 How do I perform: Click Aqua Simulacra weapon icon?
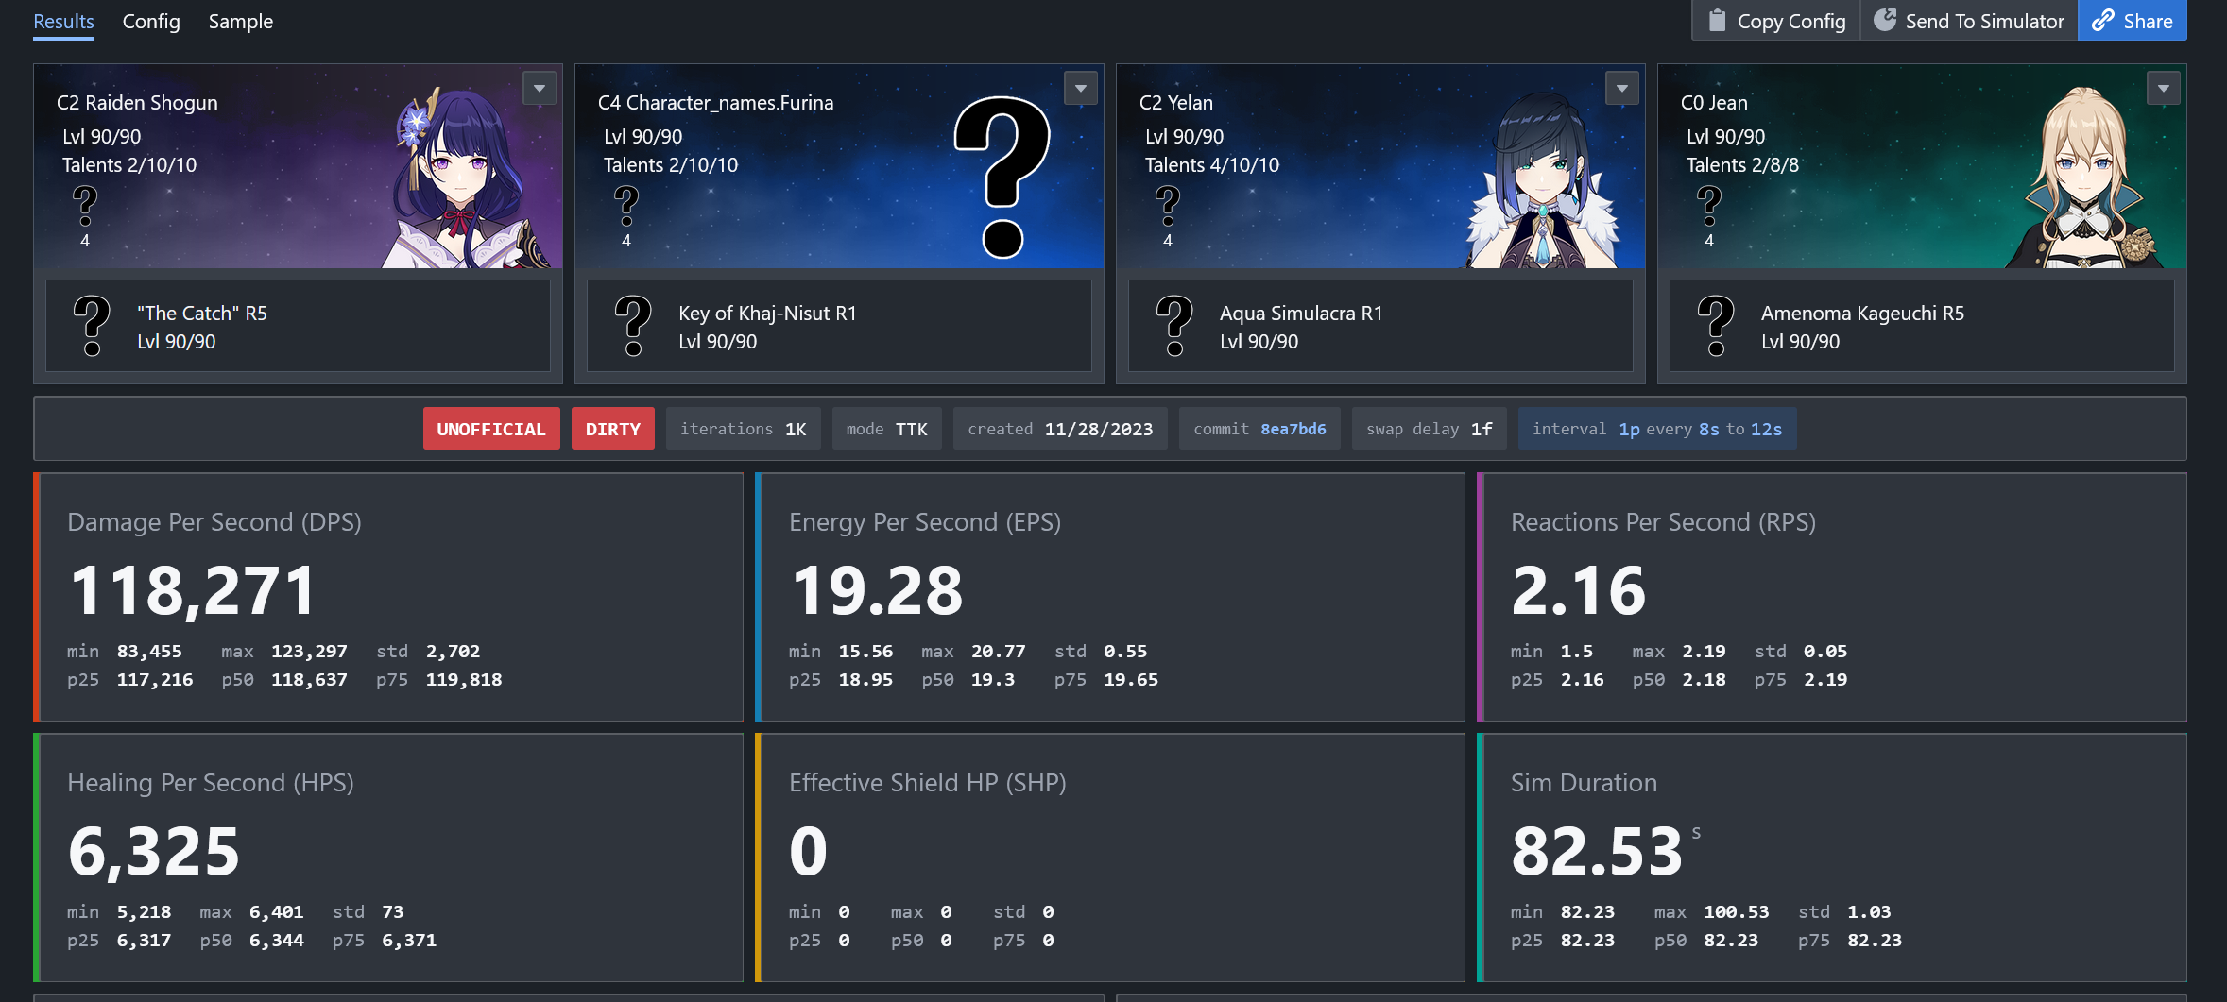pos(1174,326)
